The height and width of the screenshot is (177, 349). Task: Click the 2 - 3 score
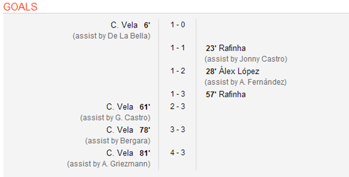[178, 106]
